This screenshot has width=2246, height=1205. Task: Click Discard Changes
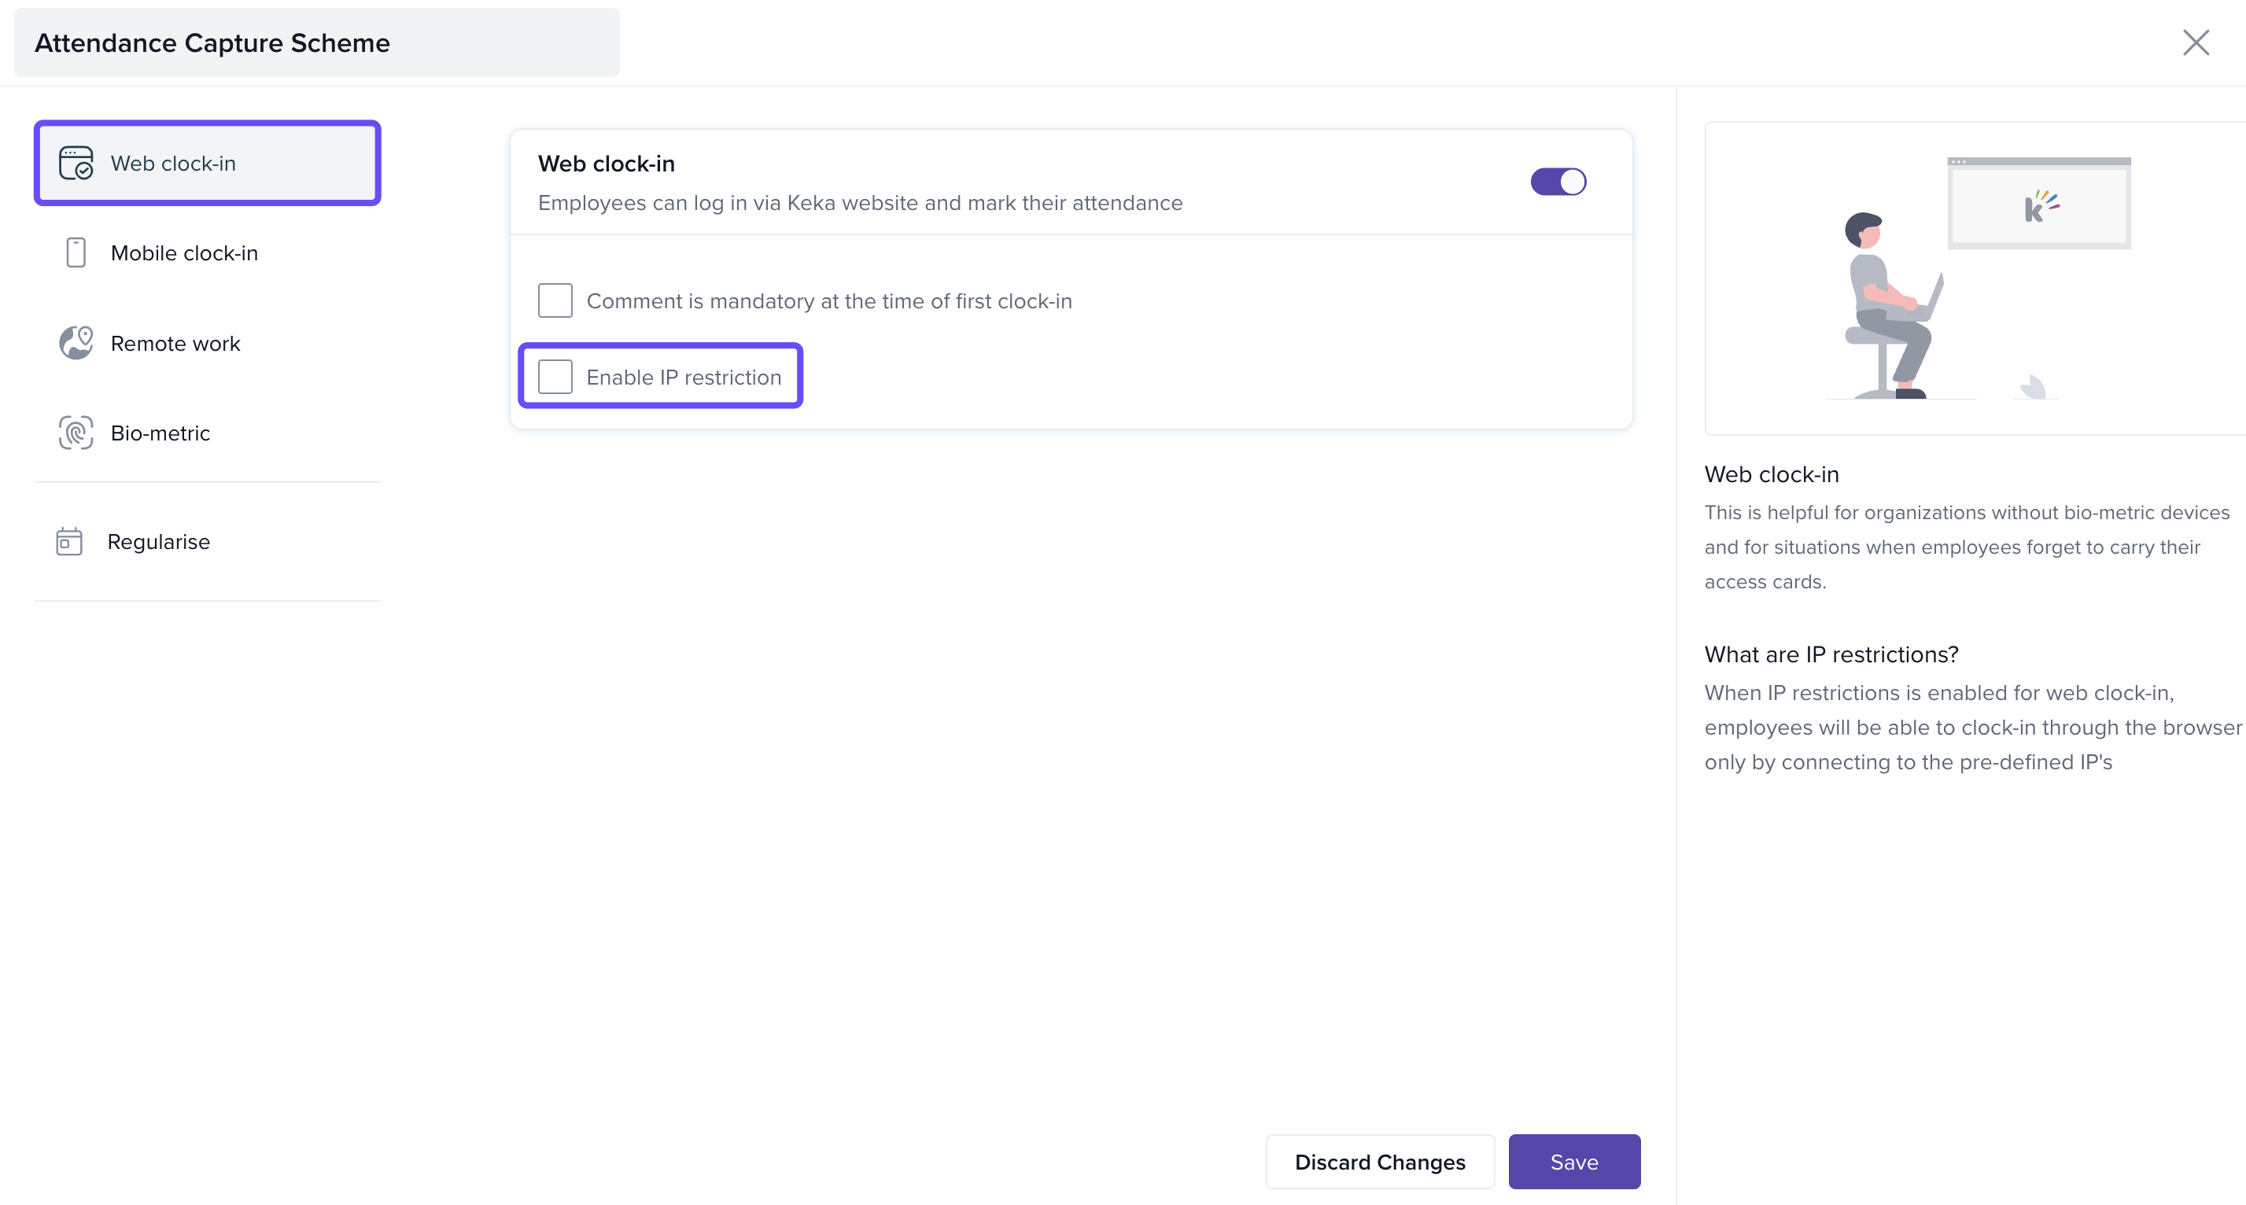[x=1379, y=1162]
